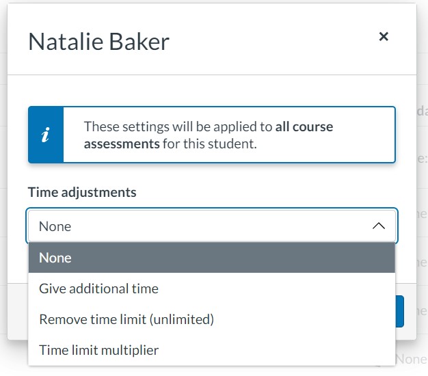
Task: Choose Give additional time option
Action: pos(212,288)
